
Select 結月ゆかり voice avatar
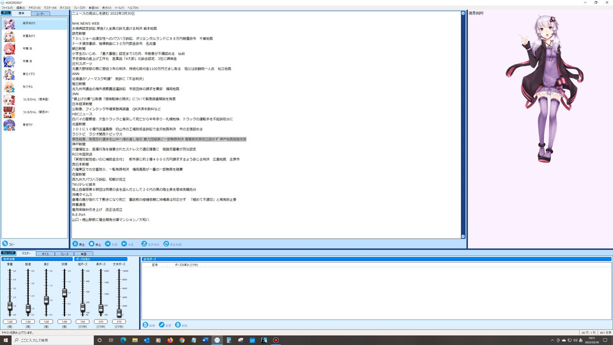point(9,24)
